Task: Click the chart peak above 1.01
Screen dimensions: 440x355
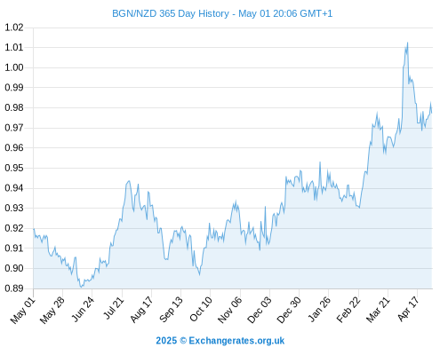Action: coord(407,43)
